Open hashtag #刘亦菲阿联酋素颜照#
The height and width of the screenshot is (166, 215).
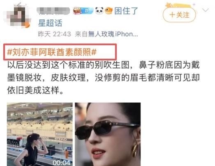tap(52, 52)
